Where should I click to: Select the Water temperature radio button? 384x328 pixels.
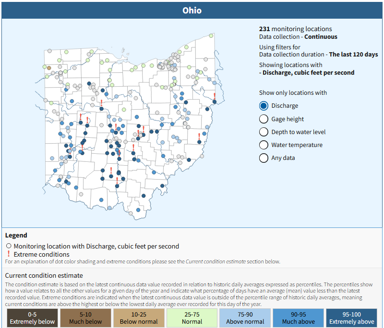pyautogui.click(x=264, y=145)
